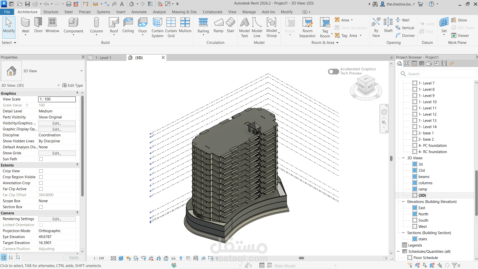The image size is (478, 269).
Task: Expand the Room & Area panel dropdown
Action: point(337,43)
